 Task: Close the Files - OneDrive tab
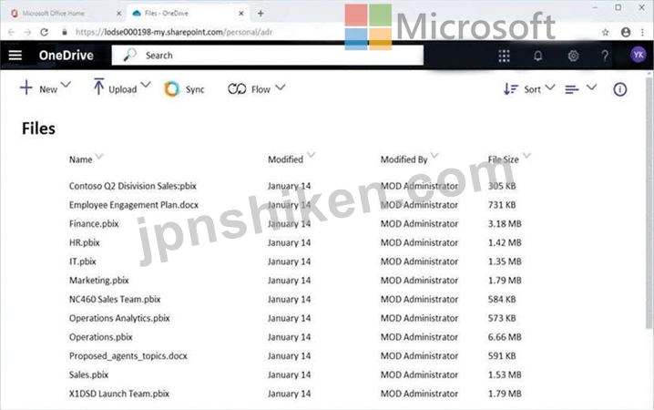241,14
